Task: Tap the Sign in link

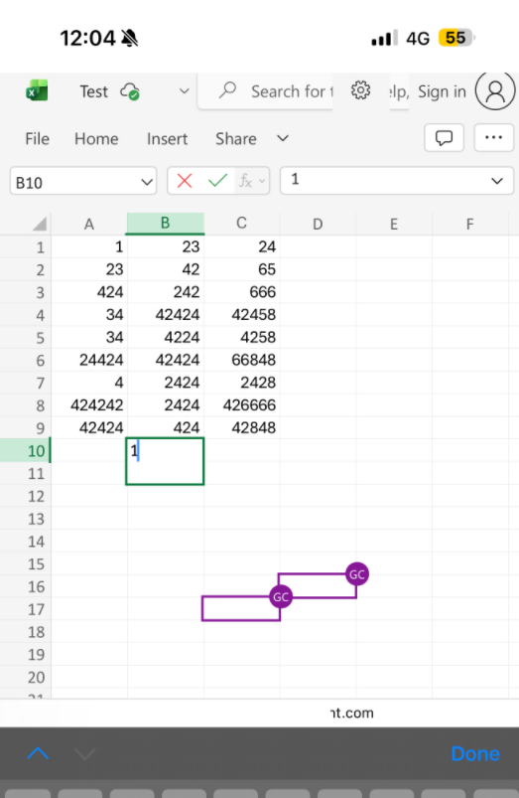Action: click(x=442, y=91)
